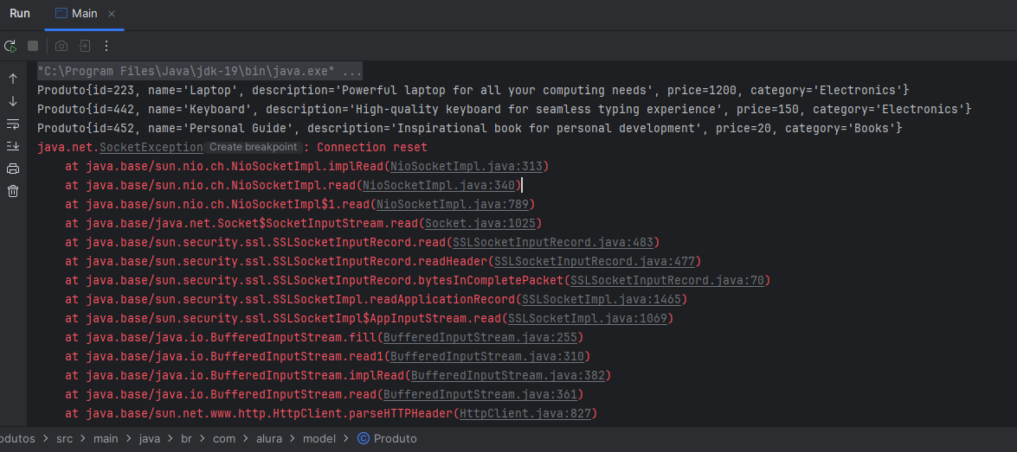Select the java breadcrumb
Image resolution: width=1017 pixels, height=452 pixels.
(149, 439)
